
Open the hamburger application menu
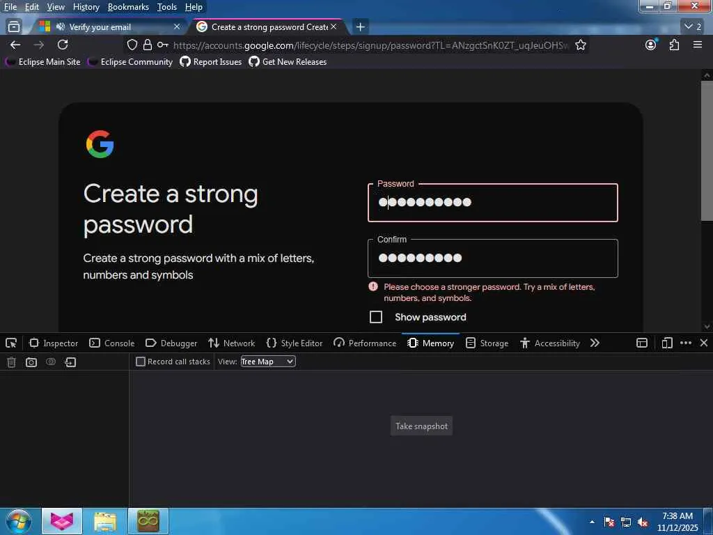(698, 45)
